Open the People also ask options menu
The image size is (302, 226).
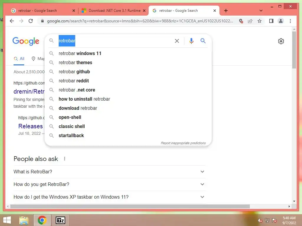[x=65, y=159]
